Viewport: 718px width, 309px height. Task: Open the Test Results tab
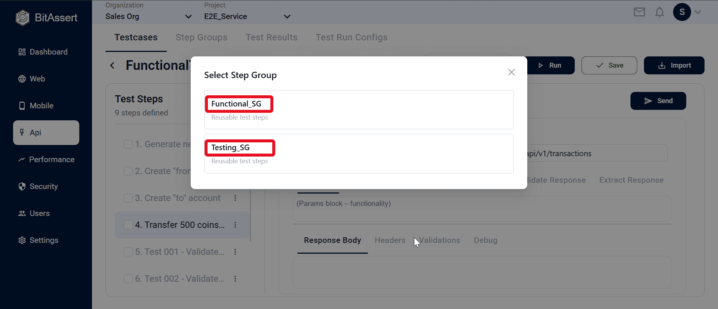point(271,37)
